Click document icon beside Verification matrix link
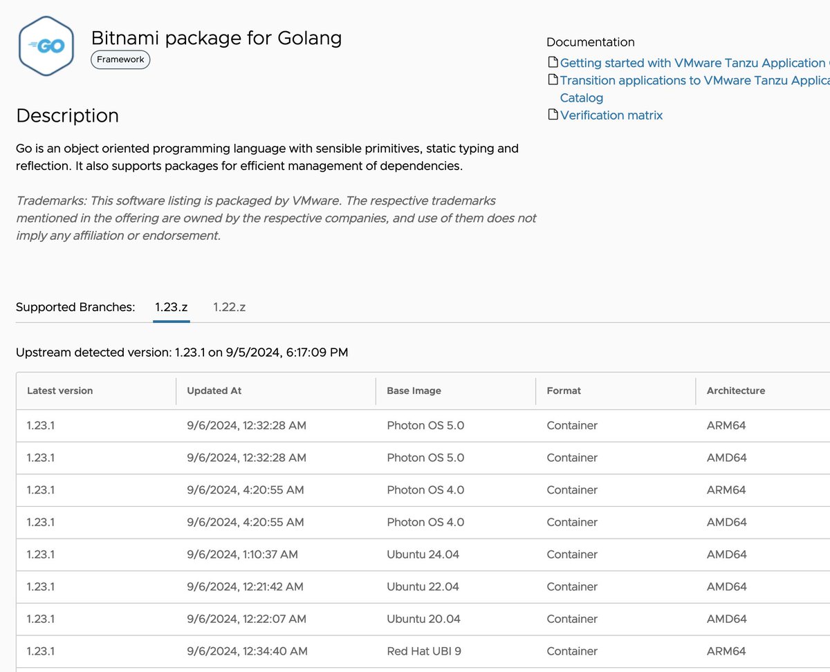 [553, 115]
